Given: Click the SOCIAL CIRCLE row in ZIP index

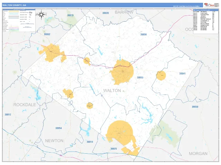Looking at the screenshot, I should click(204, 19).
